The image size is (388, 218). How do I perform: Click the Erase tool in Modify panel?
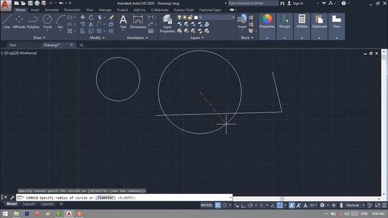click(x=112, y=18)
